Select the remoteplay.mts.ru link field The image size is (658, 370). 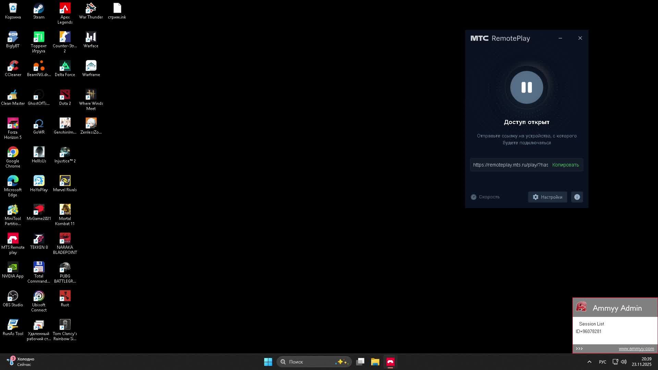tap(510, 165)
